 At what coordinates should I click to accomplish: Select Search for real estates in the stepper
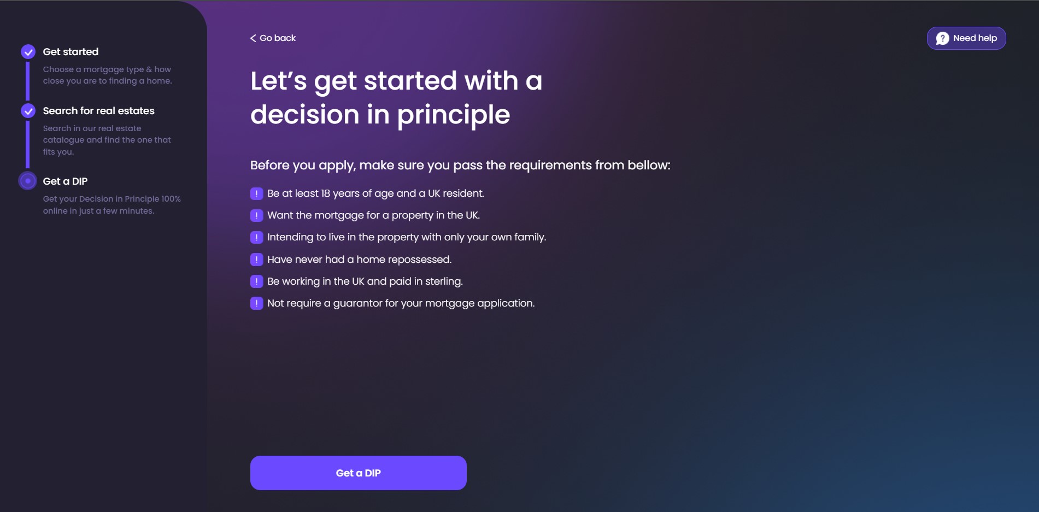99,110
